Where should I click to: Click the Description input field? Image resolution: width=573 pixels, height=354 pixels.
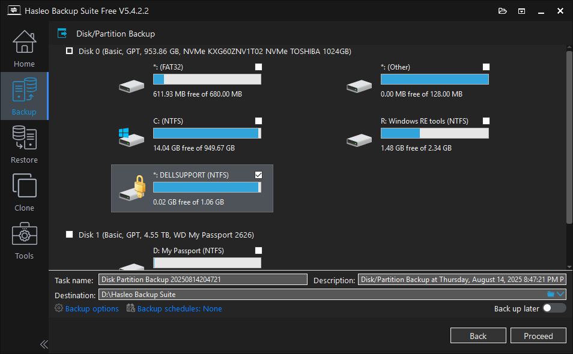[462, 280]
